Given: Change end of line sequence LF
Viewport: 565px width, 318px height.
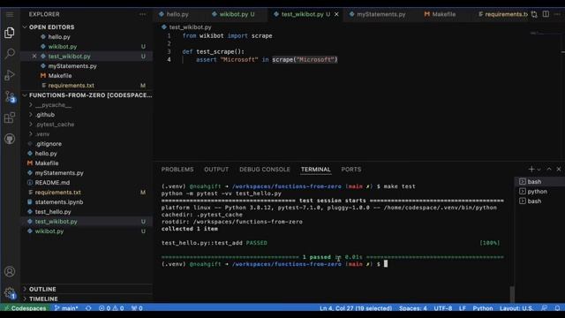Looking at the screenshot, I should 463,308.
